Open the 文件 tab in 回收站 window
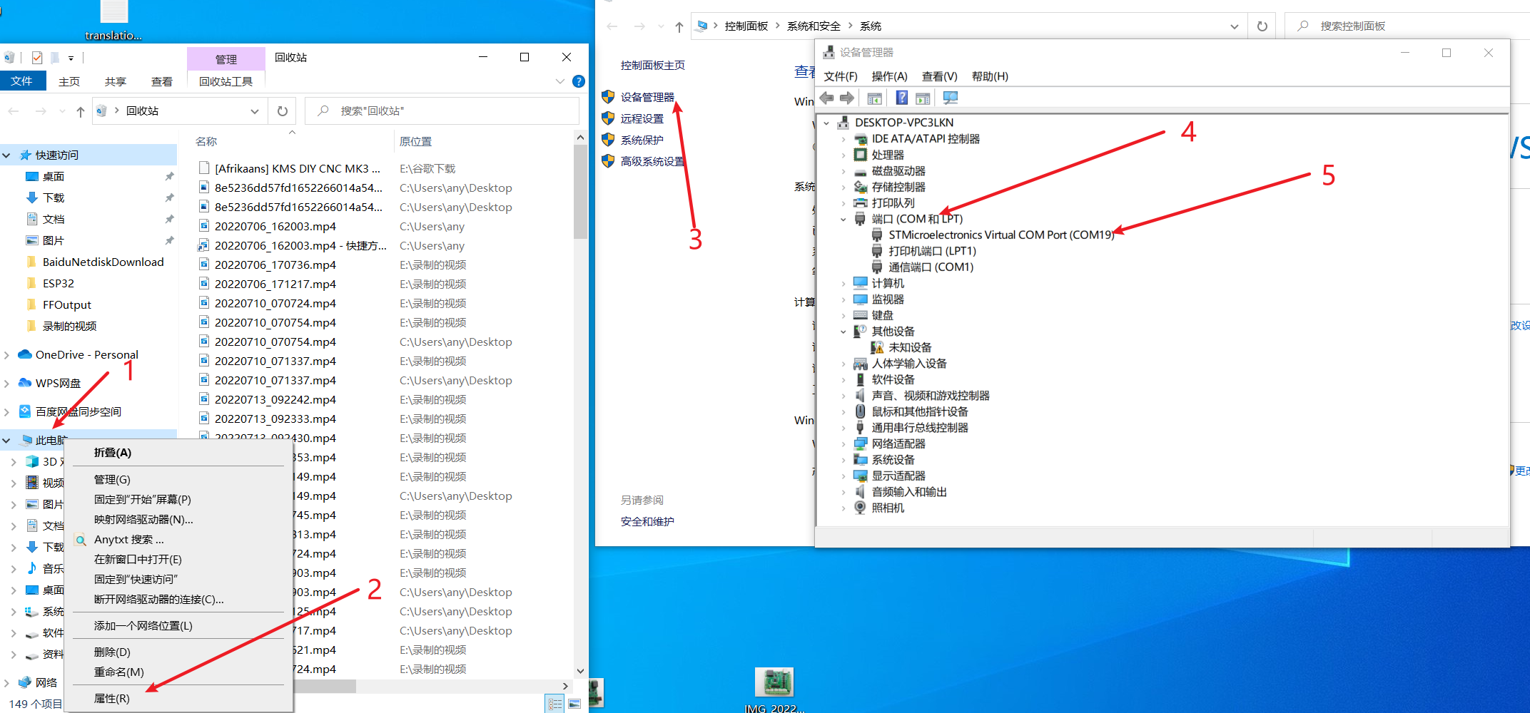The width and height of the screenshot is (1530, 713). pos(22,81)
